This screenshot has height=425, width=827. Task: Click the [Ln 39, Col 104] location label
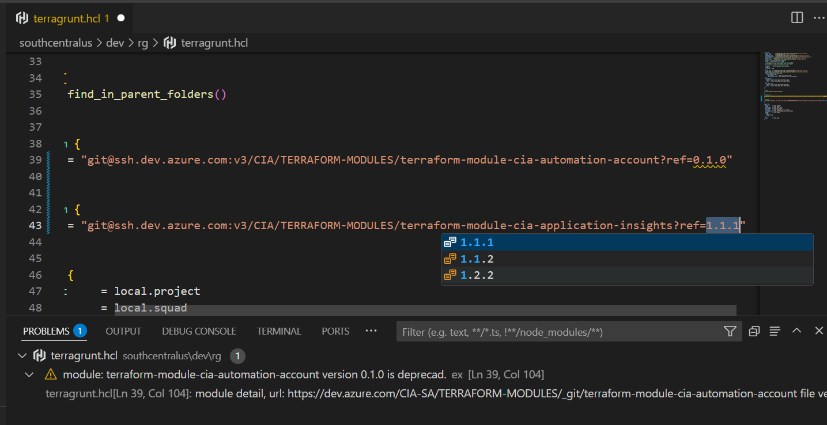coord(506,375)
